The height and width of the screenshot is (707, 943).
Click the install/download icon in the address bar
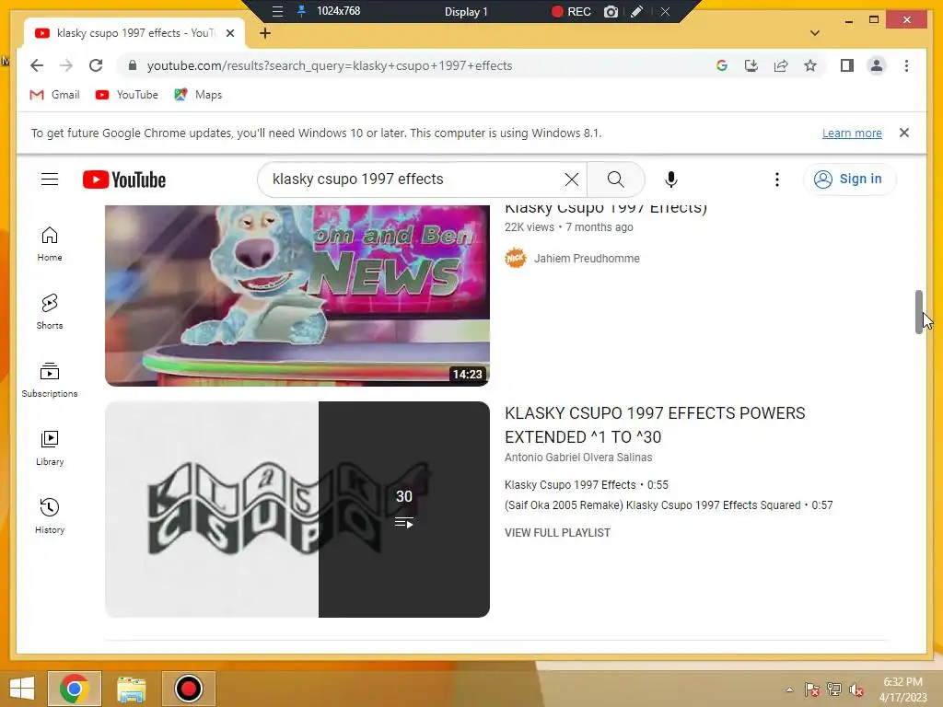pyautogui.click(x=751, y=65)
